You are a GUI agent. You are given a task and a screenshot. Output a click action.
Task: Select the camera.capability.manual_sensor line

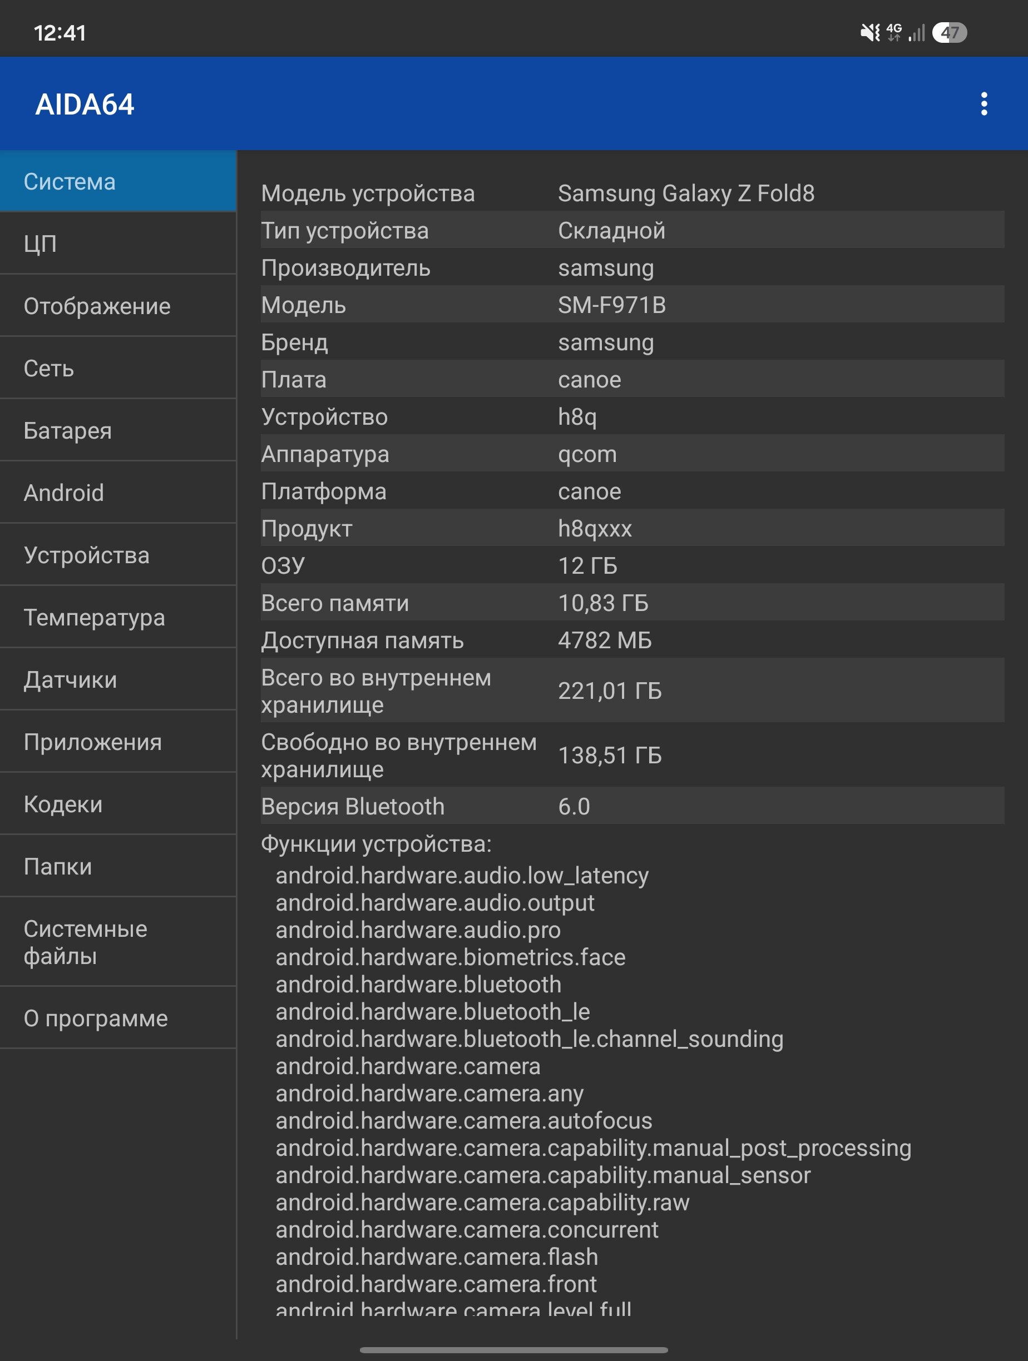click(x=543, y=1175)
